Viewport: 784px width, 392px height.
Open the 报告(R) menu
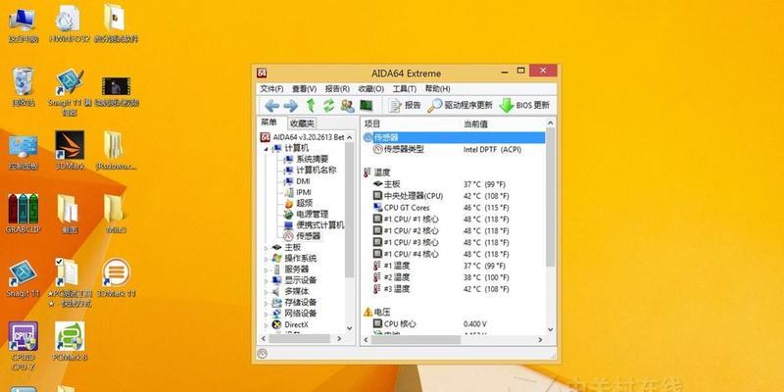tap(337, 88)
